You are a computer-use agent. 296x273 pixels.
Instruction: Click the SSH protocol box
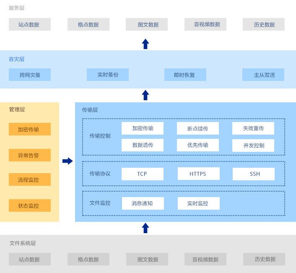pos(254,174)
